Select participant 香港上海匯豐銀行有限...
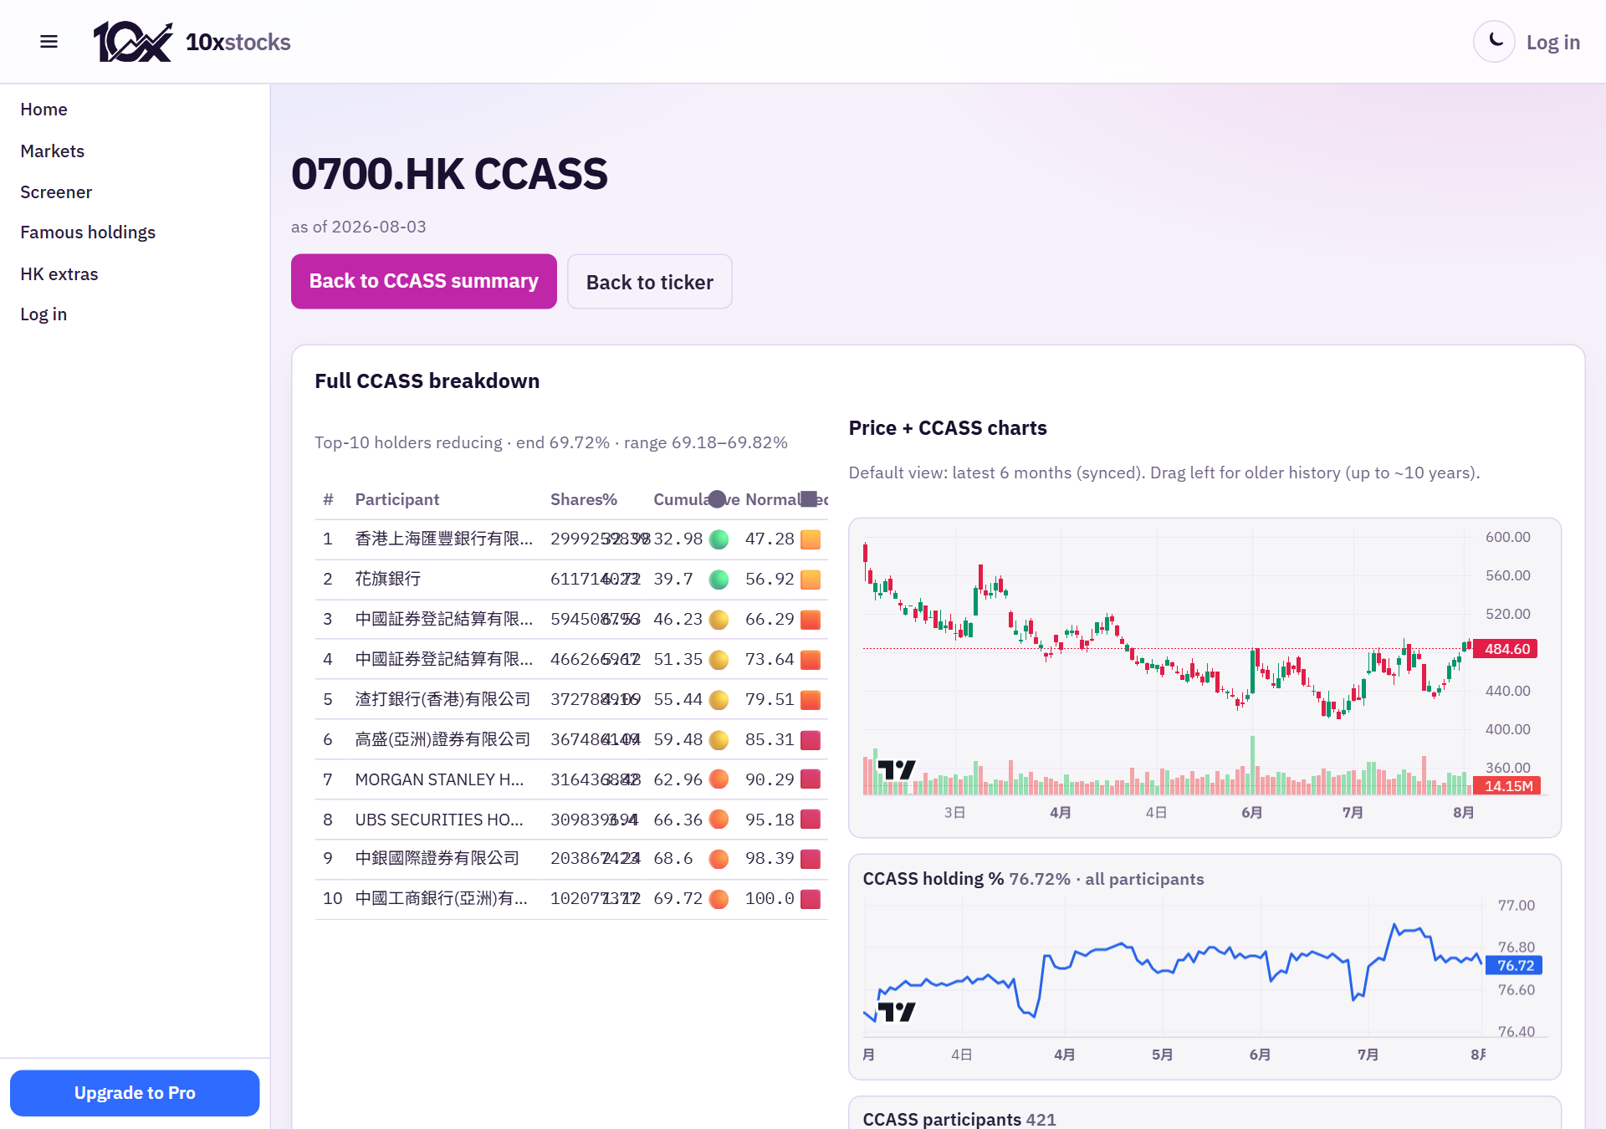 click(x=443, y=539)
